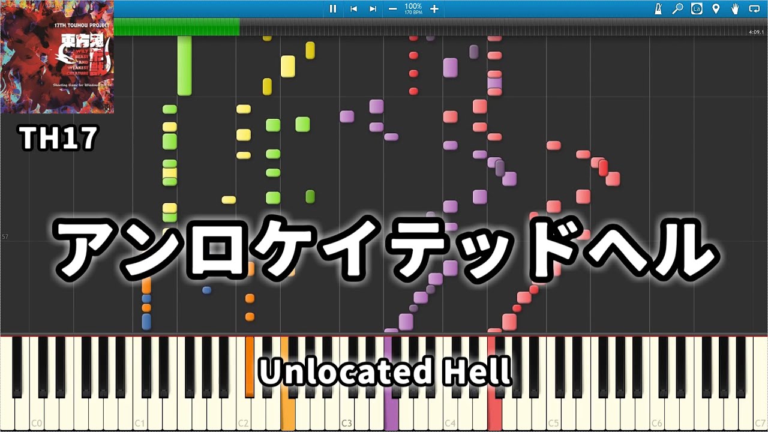Screen dimensions: 768x432
Task: Click the C1 piano key
Action: pos(140,414)
